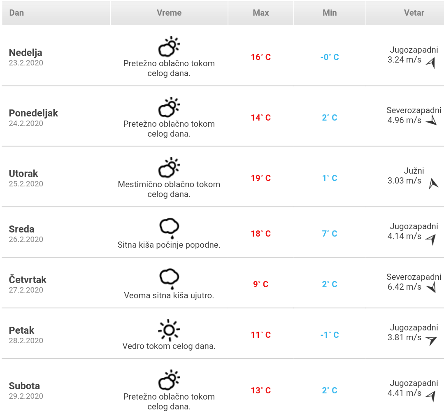Click the wind direction arrow for Nedelja
This screenshot has width=444, height=416.
click(x=430, y=63)
